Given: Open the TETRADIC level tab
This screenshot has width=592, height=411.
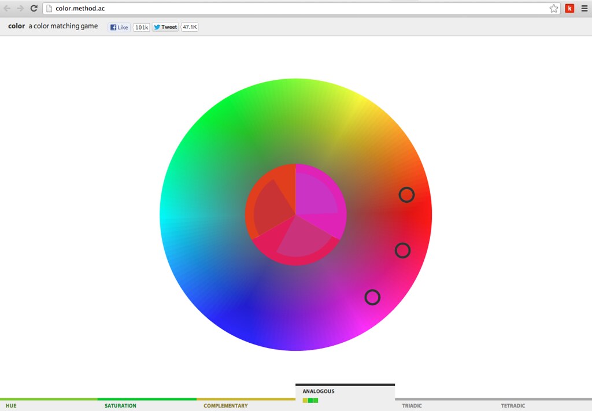Looking at the screenshot, I should coord(513,406).
